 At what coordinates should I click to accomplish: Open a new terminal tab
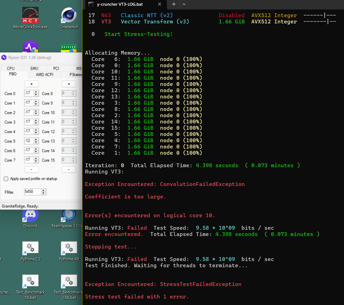tap(174, 4)
